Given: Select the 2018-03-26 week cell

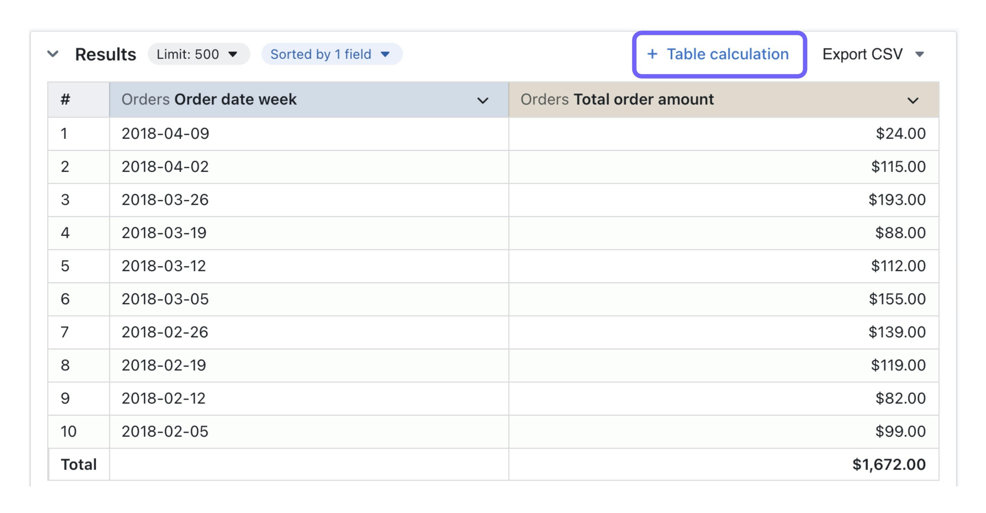Looking at the screenshot, I should tap(165, 200).
